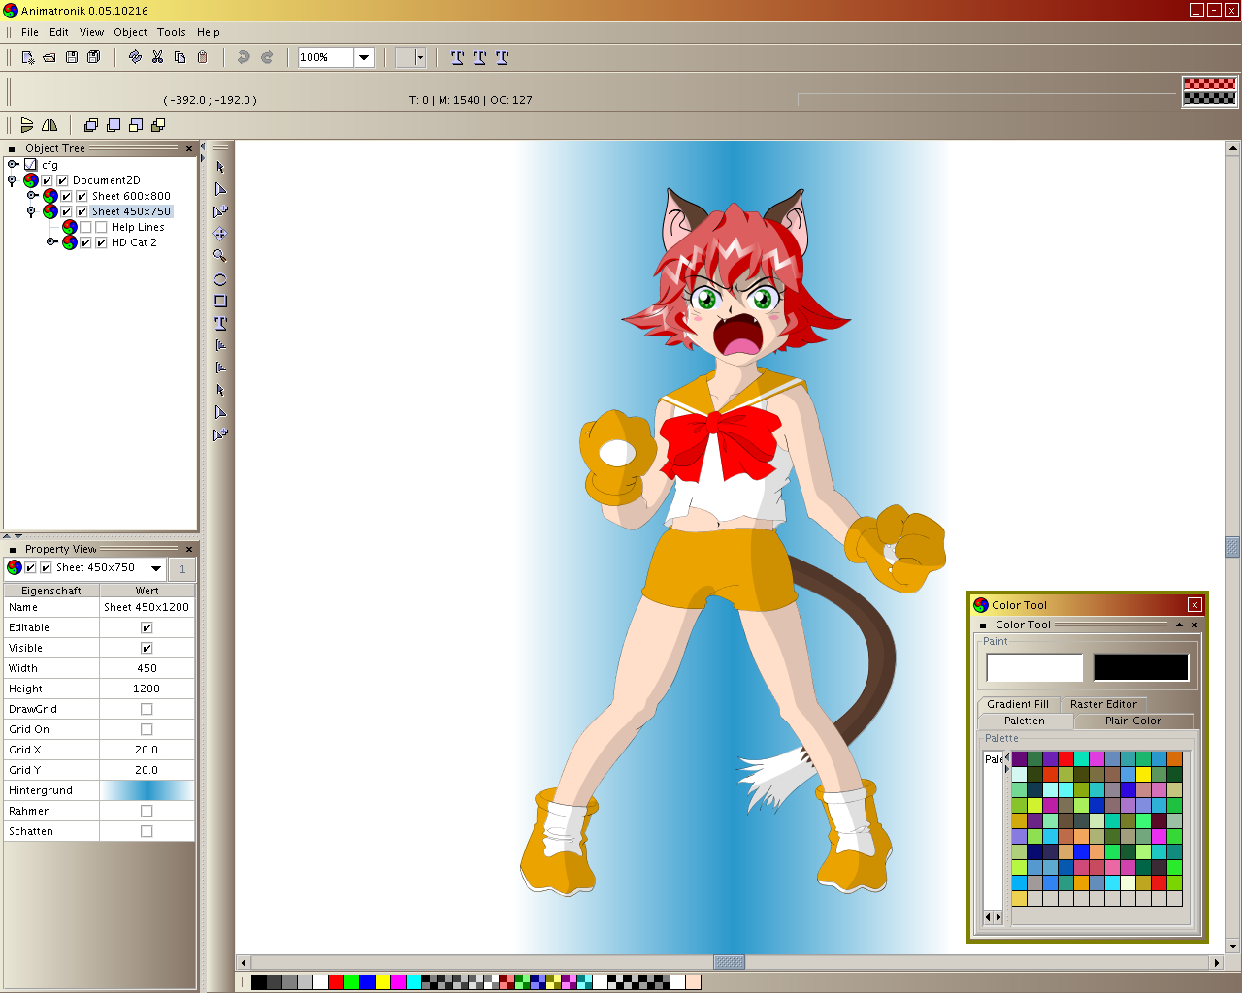
Task: Expand the cfg tree node
Action: coord(14,165)
